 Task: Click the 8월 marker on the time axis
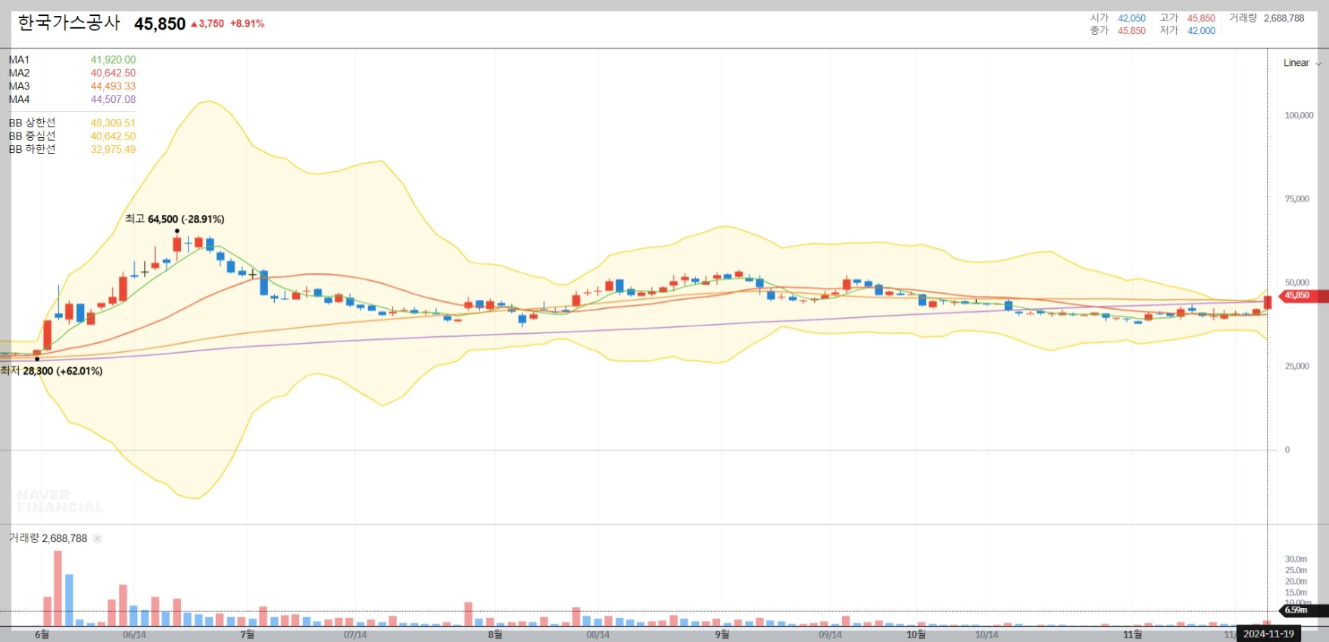pyautogui.click(x=494, y=634)
